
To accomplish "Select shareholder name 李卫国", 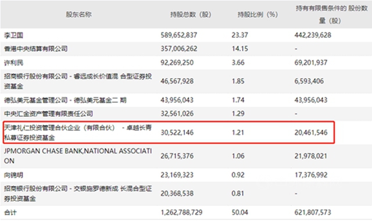I will point(13,35).
